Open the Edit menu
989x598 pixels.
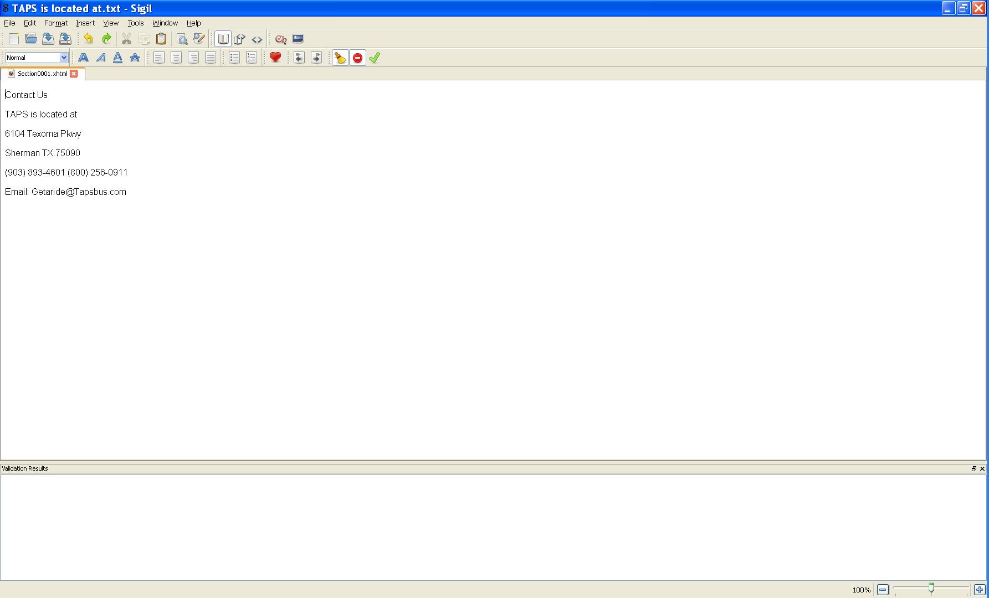[30, 23]
